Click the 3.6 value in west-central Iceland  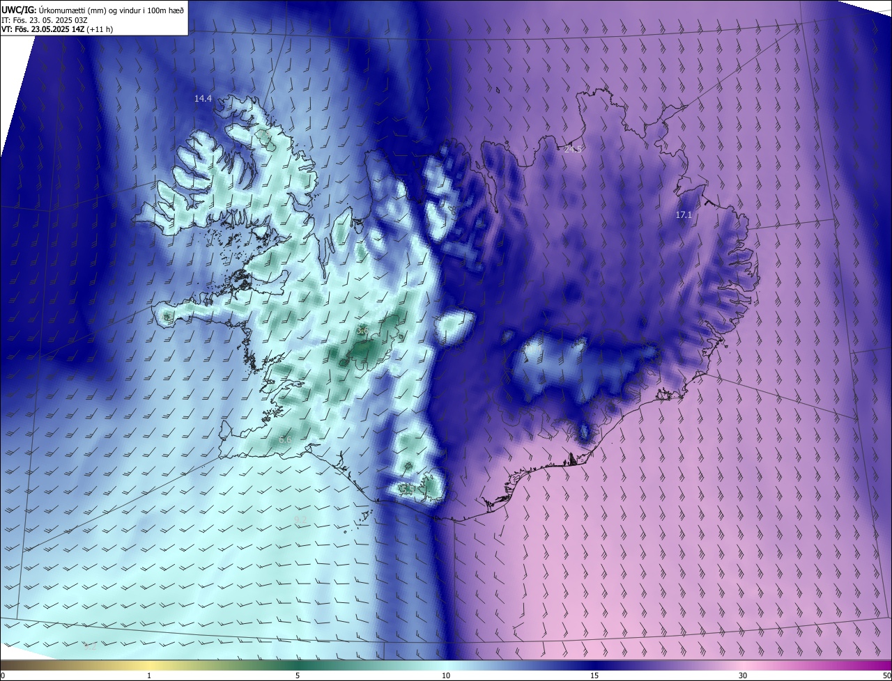[362, 330]
